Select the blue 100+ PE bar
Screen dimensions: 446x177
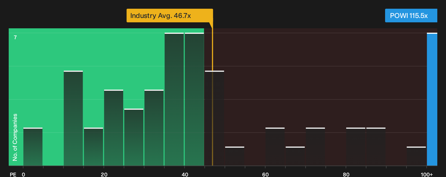432,99
